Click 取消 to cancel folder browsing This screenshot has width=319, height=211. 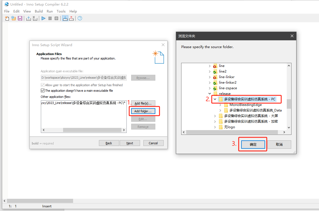(279, 145)
